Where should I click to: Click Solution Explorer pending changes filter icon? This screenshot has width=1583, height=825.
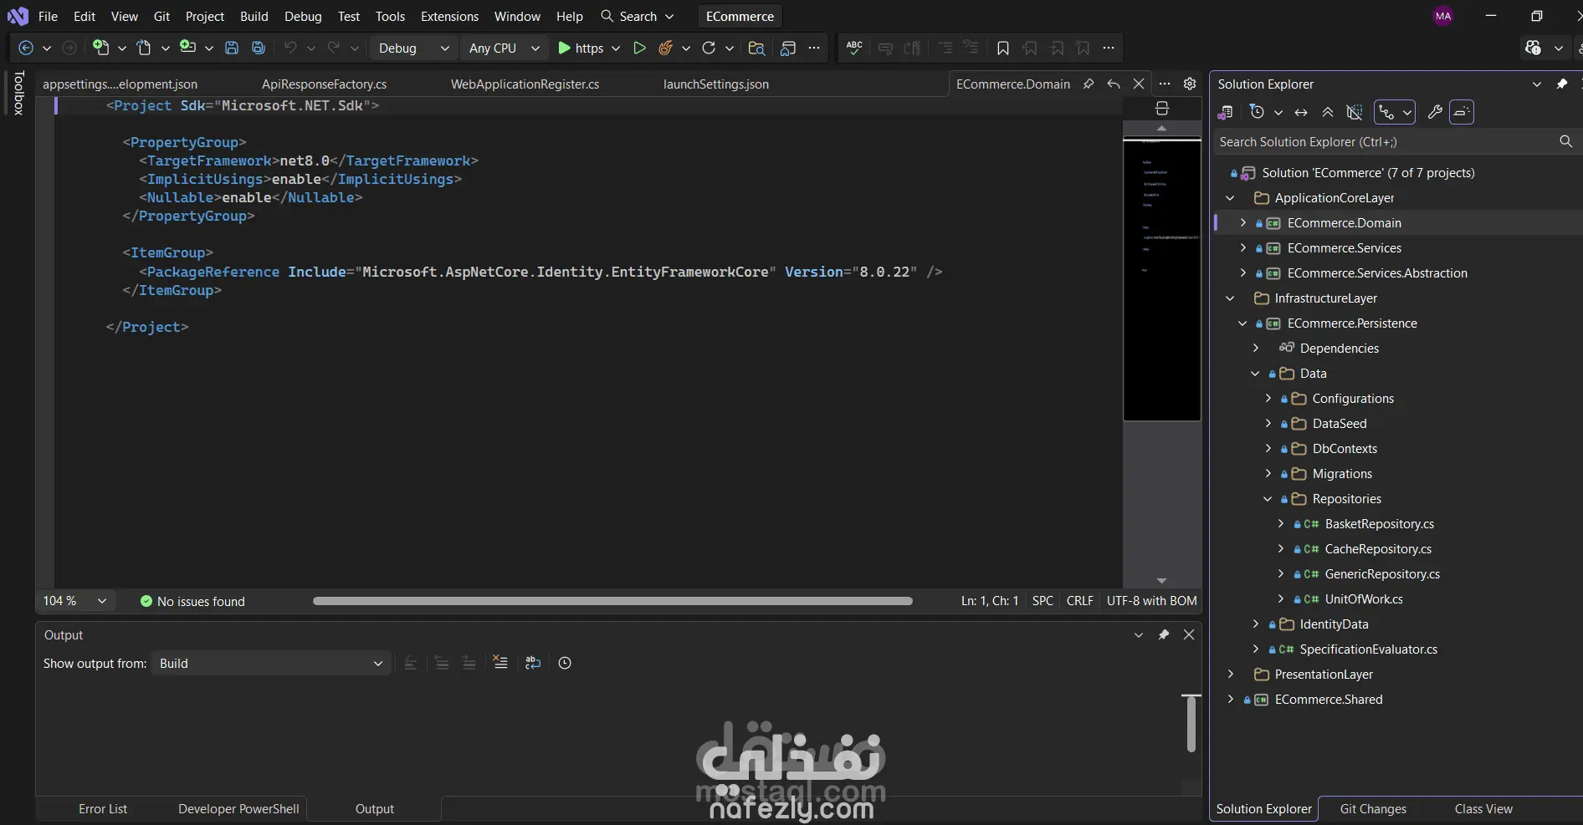pos(1257,111)
